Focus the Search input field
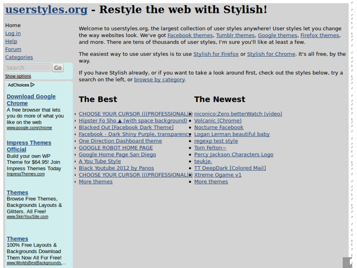The image size is (357, 268). pyautogui.click(x=28, y=68)
